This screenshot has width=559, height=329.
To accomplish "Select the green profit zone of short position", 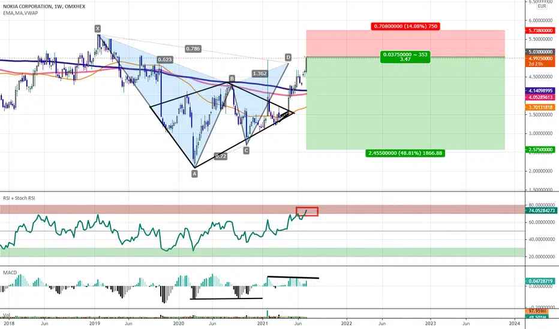I will click(x=405, y=103).
